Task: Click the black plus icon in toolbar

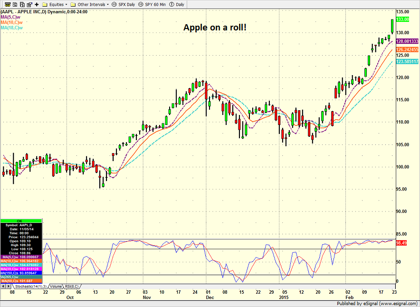Action: coord(37,5)
